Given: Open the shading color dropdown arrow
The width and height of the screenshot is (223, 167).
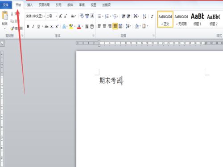Looking at the screenshot, I should pyautogui.click(x=140, y=26).
